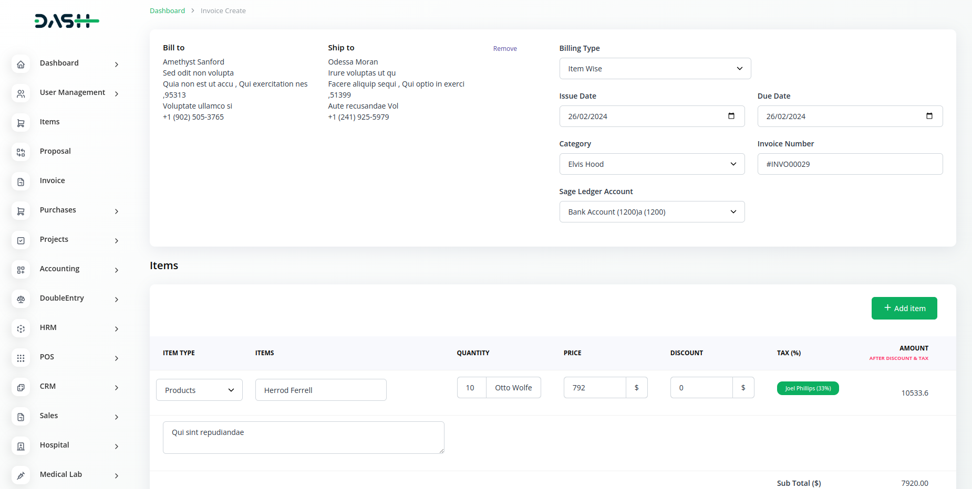Click the Items cart icon
Screen dimensions: 972x489
point(21,123)
